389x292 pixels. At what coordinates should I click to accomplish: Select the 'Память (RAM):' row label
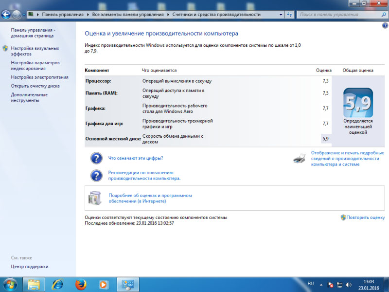click(x=102, y=93)
